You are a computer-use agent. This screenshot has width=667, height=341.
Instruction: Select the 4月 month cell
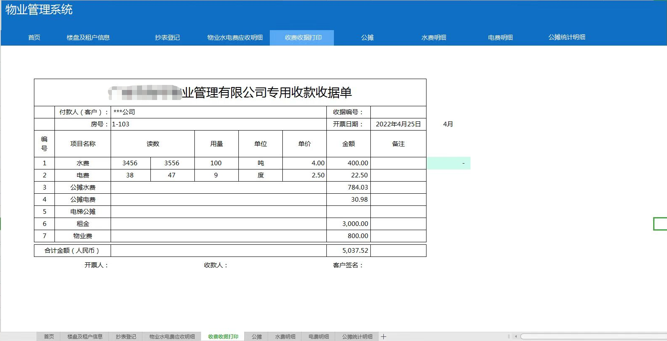click(x=448, y=124)
